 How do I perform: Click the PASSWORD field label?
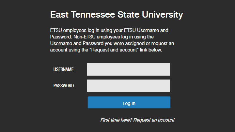click(x=64, y=86)
